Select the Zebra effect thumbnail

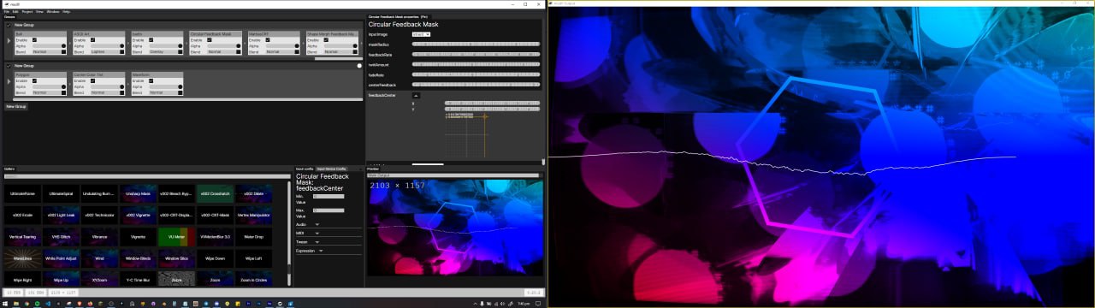[177, 279]
